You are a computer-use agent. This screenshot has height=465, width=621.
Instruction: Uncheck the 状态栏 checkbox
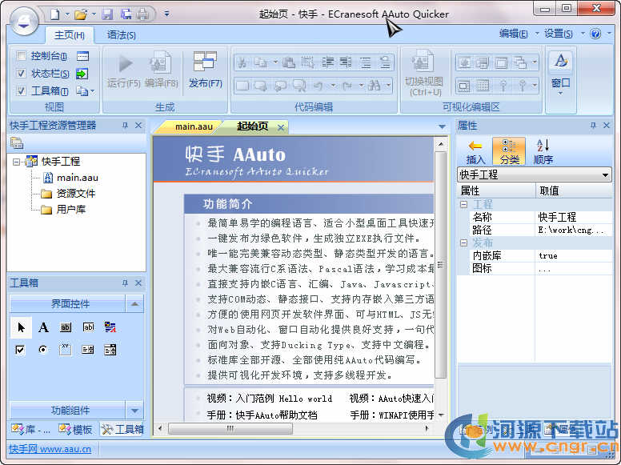(21, 74)
